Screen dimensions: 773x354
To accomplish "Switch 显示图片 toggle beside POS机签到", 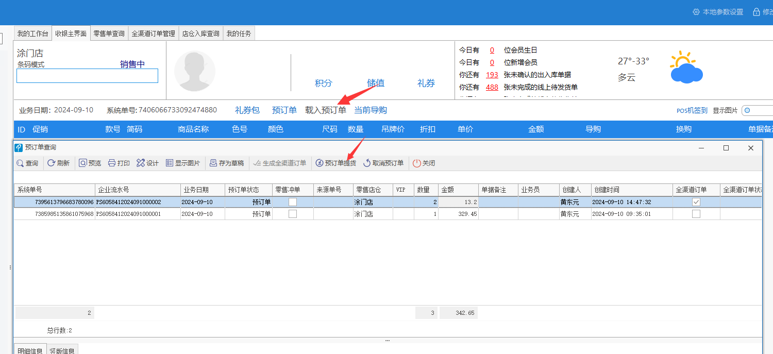I will [757, 110].
